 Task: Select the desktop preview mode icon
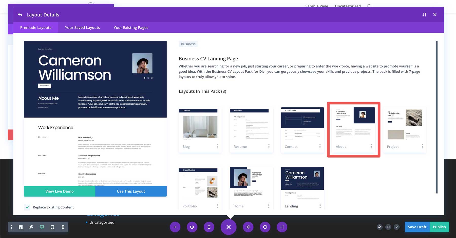(42, 227)
